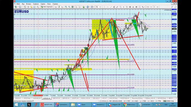Click connection status 63000/13 kb

click(x=169, y=101)
